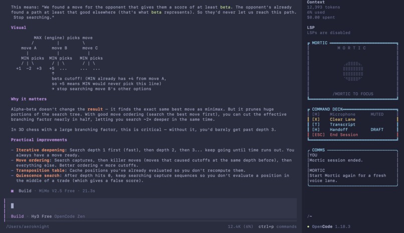The height and width of the screenshot is (233, 404).
Task: Click the Build agent label below prompt
Action: point(17,216)
